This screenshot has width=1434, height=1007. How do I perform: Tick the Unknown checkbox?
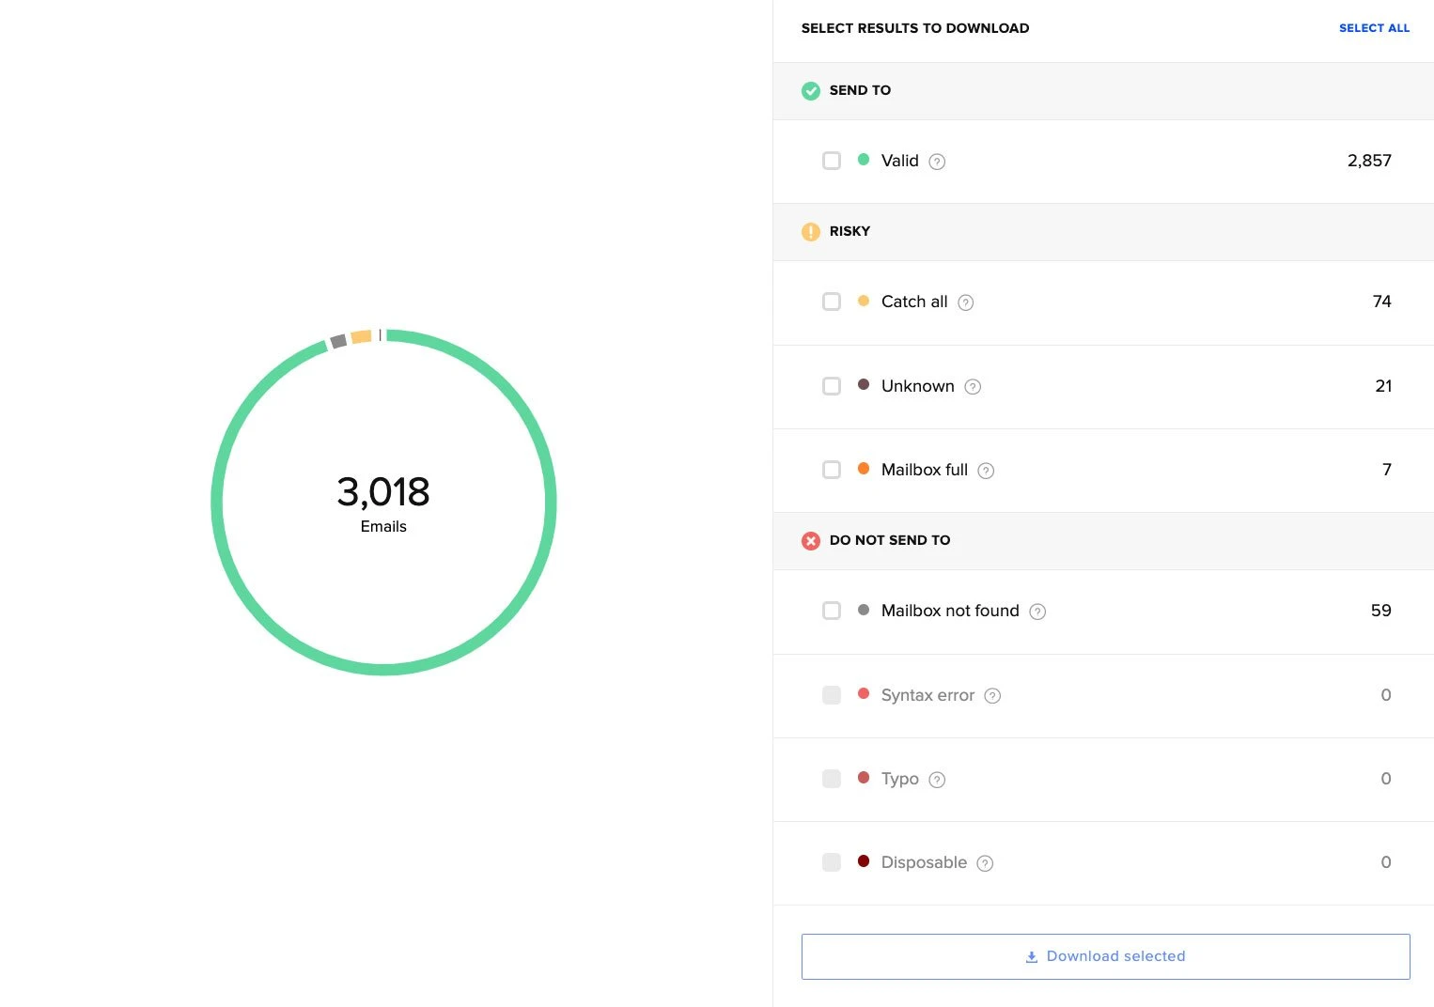click(832, 386)
